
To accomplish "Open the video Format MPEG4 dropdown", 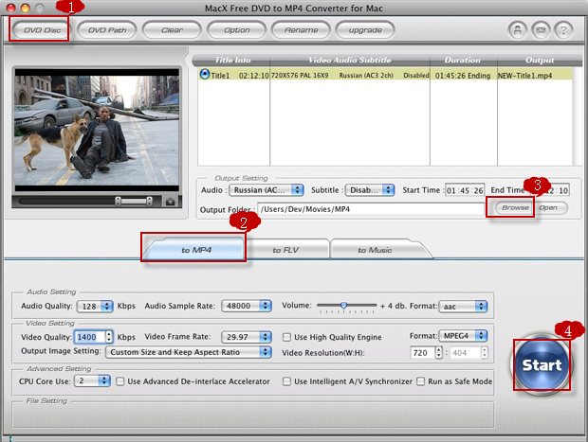I will click(464, 336).
